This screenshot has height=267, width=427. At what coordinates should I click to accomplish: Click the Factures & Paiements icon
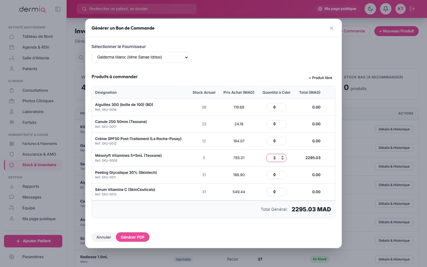coord(12,144)
